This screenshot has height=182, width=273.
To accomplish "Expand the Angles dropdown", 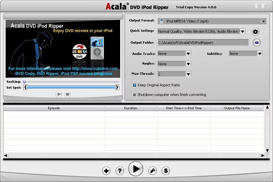I will click(x=188, y=64).
